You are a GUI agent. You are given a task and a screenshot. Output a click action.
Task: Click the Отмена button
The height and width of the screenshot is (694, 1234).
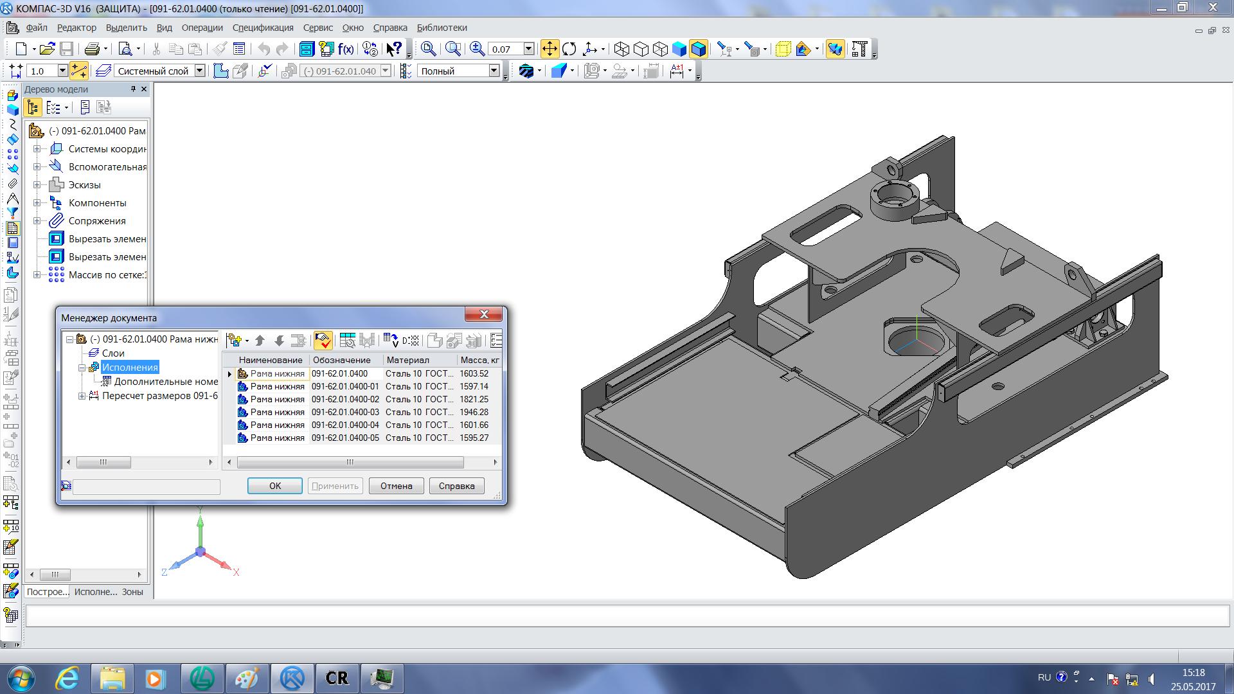pos(396,486)
